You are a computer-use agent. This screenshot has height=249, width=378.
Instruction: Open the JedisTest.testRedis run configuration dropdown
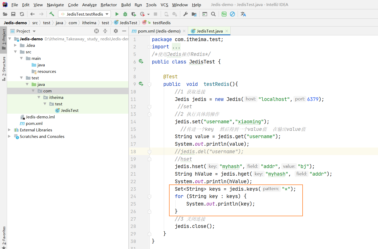[x=85, y=14]
